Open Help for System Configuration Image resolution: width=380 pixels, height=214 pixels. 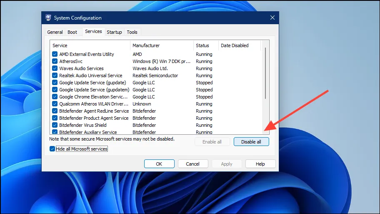[260, 164]
